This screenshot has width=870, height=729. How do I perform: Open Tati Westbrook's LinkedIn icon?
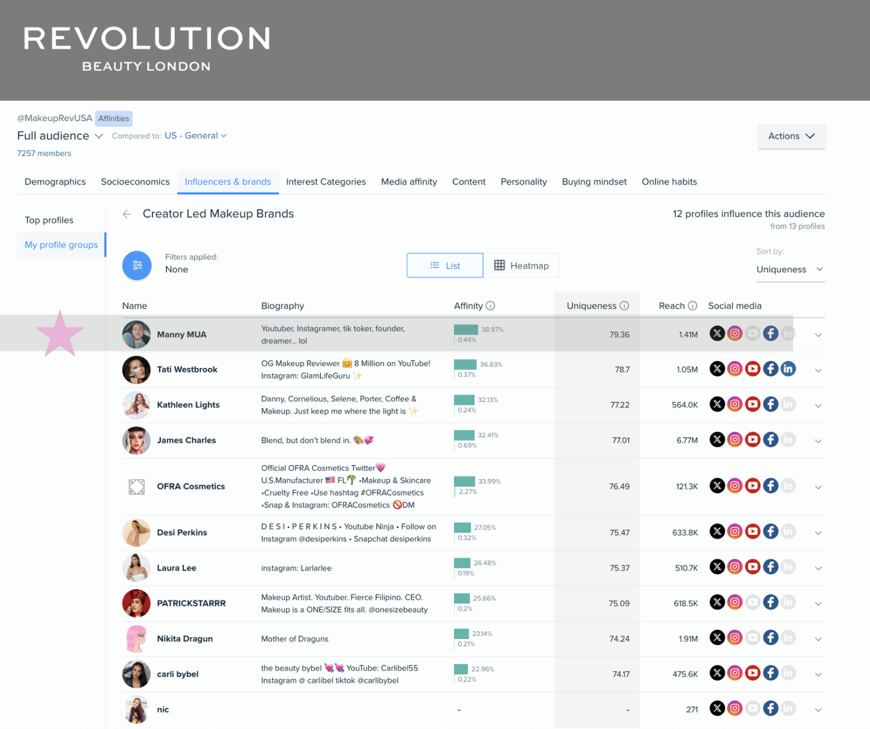tap(788, 369)
